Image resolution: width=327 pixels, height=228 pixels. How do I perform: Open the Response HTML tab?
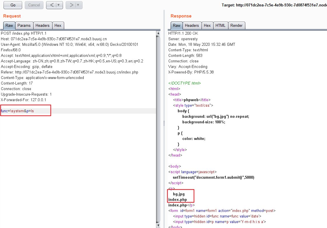tap(221, 25)
